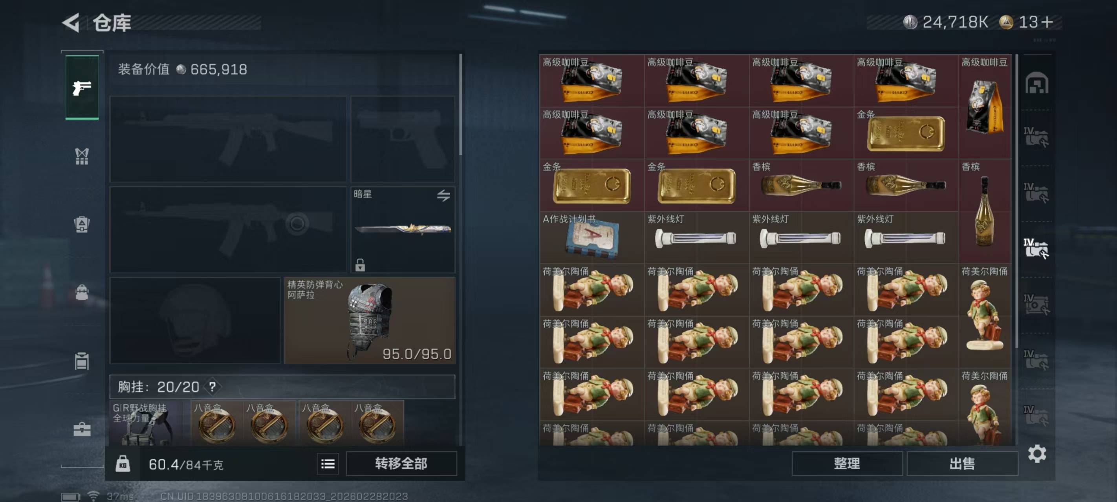Viewport: 1117px width, 502px height.
Task: Click the warehouse home icon in the right sidebar
Action: click(x=1036, y=83)
